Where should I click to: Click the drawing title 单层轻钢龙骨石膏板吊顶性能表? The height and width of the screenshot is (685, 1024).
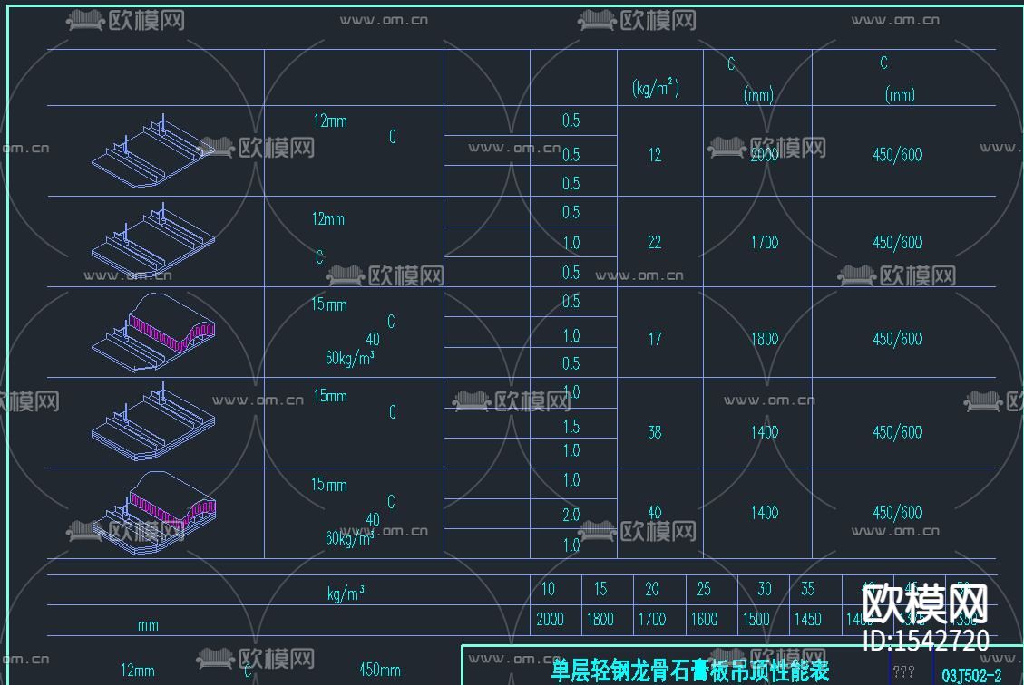pos(689,671)
